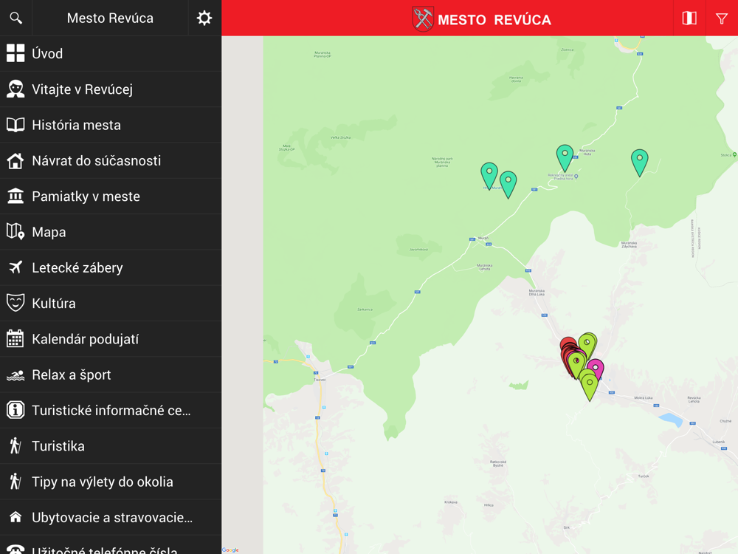Image resolution: width=738 pixels, height=554 pixels.
Task: Select the teal marker near Muránska Huta
Action: pos(565,157)
